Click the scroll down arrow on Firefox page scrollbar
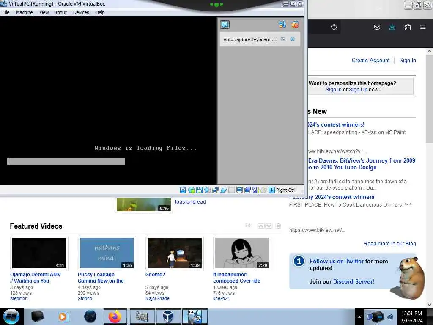 click(430, 305)
